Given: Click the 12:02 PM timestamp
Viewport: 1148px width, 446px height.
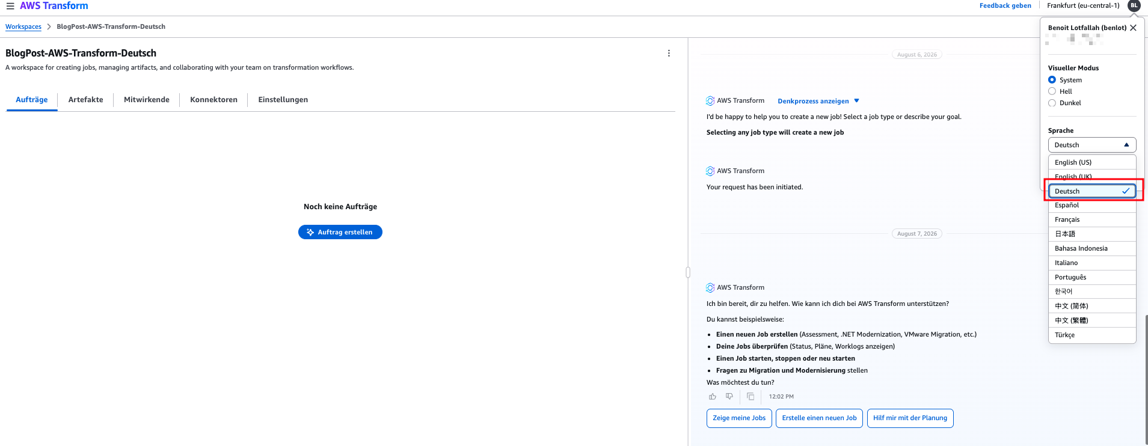Looking at the screenshot, I should pyautogui.click(x=781, y=397).
